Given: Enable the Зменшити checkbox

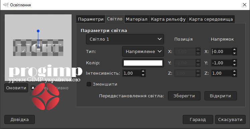Looking at the screenshot, I should point(89,84).
